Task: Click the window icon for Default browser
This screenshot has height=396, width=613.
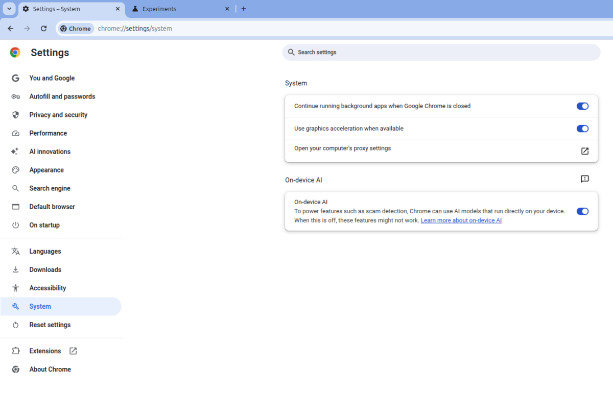Action: (15, 207)
